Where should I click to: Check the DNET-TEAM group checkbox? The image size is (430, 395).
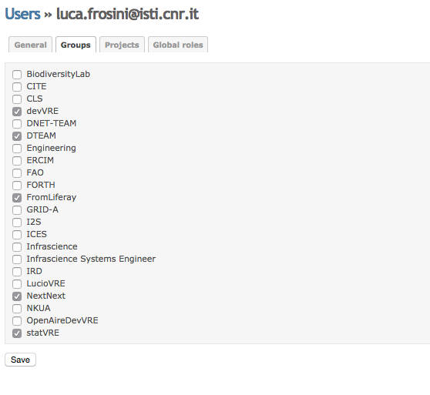coord(17,123)
